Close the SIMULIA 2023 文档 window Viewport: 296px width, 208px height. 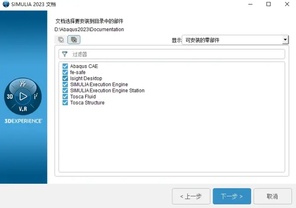(287, 4)
